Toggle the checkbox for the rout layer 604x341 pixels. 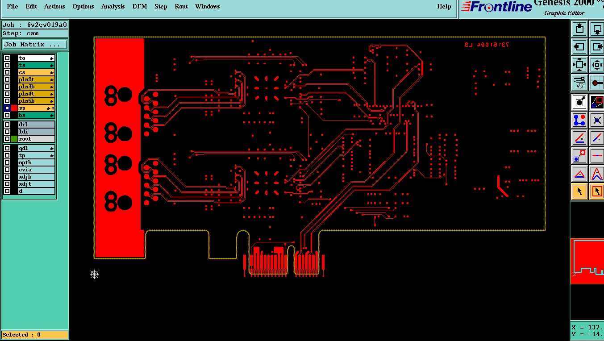7,139
